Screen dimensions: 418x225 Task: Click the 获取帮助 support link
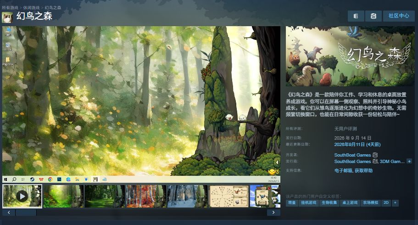pos(363,170)
